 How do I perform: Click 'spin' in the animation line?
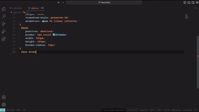pyautogui.click(x=45, y=21)
